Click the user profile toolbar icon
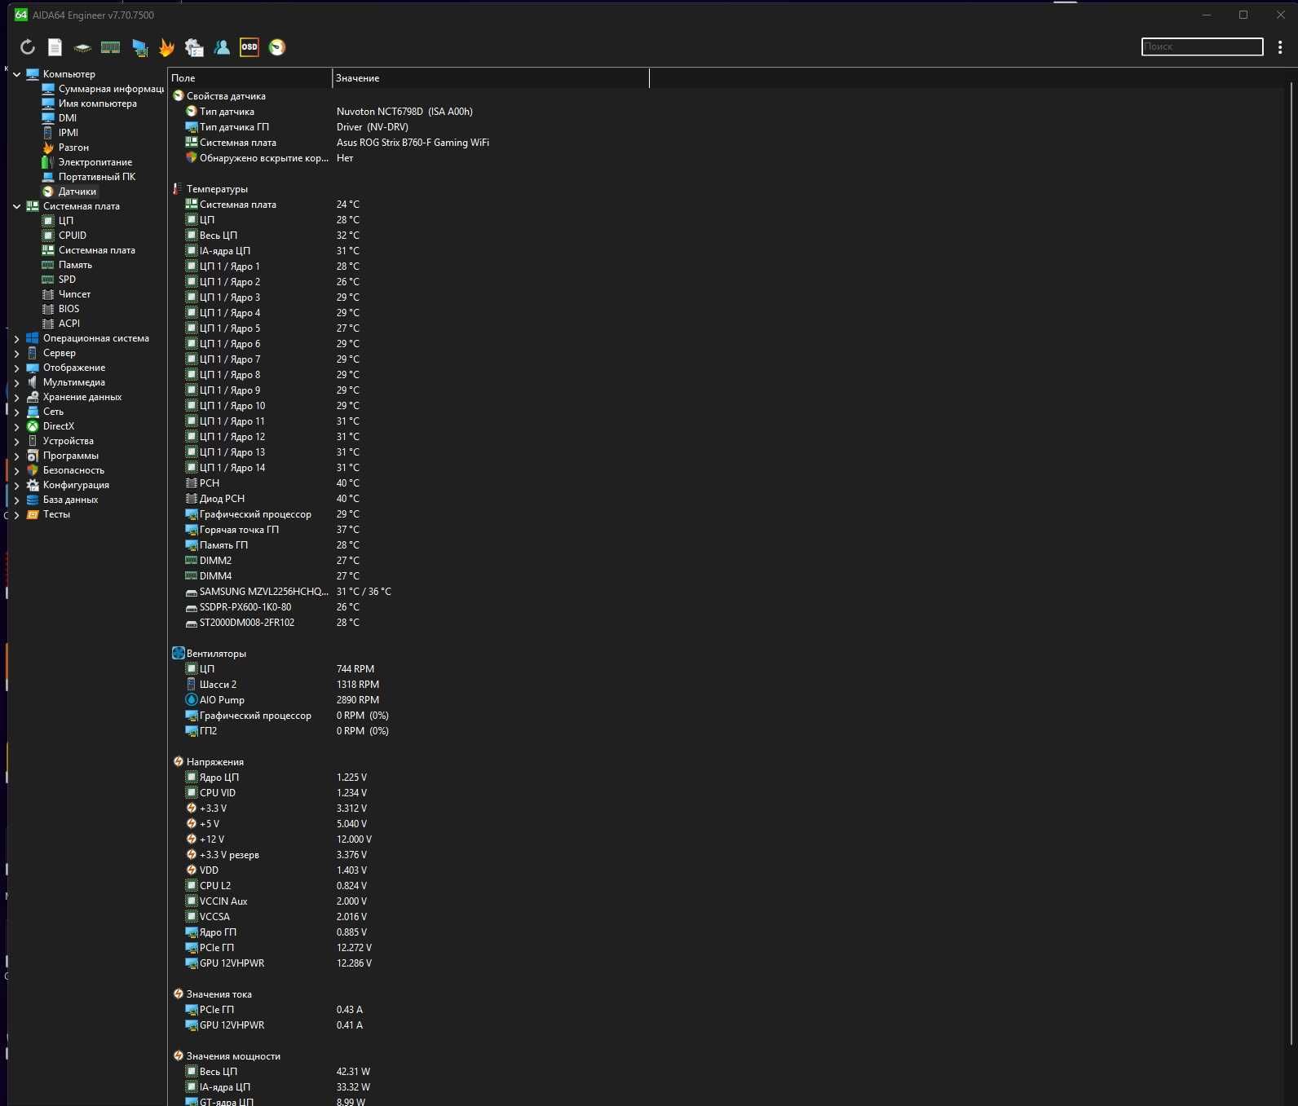The height and width of the screenshot is (1106, 1298). (222, 47)
